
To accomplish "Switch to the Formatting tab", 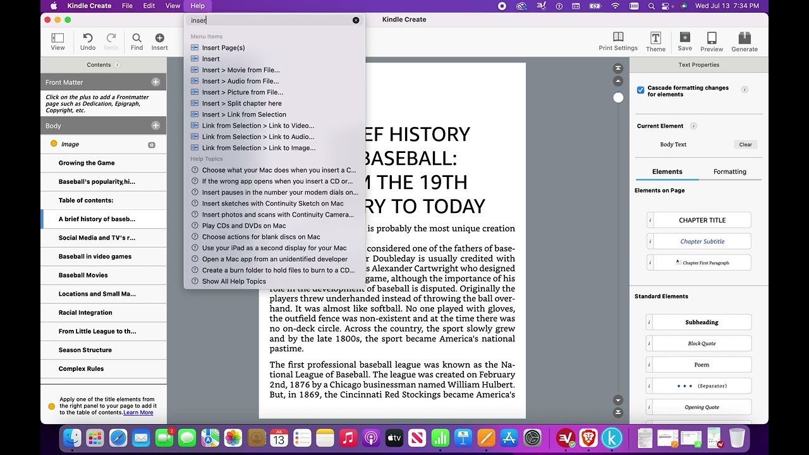I will pos(730,171).
